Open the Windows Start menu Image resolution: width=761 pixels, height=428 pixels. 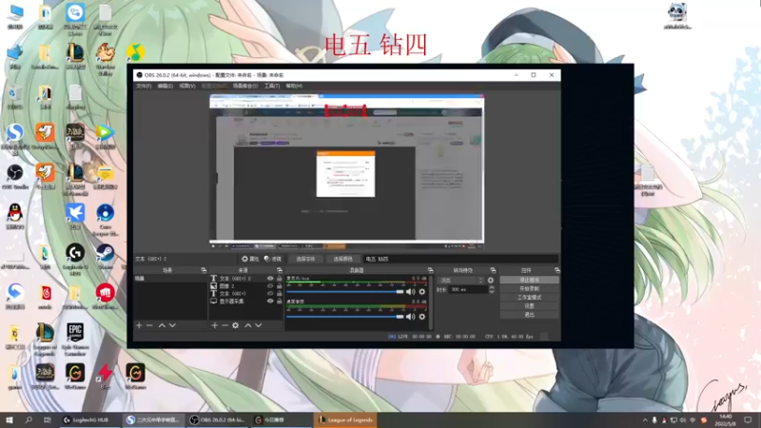tap(10, 420)
